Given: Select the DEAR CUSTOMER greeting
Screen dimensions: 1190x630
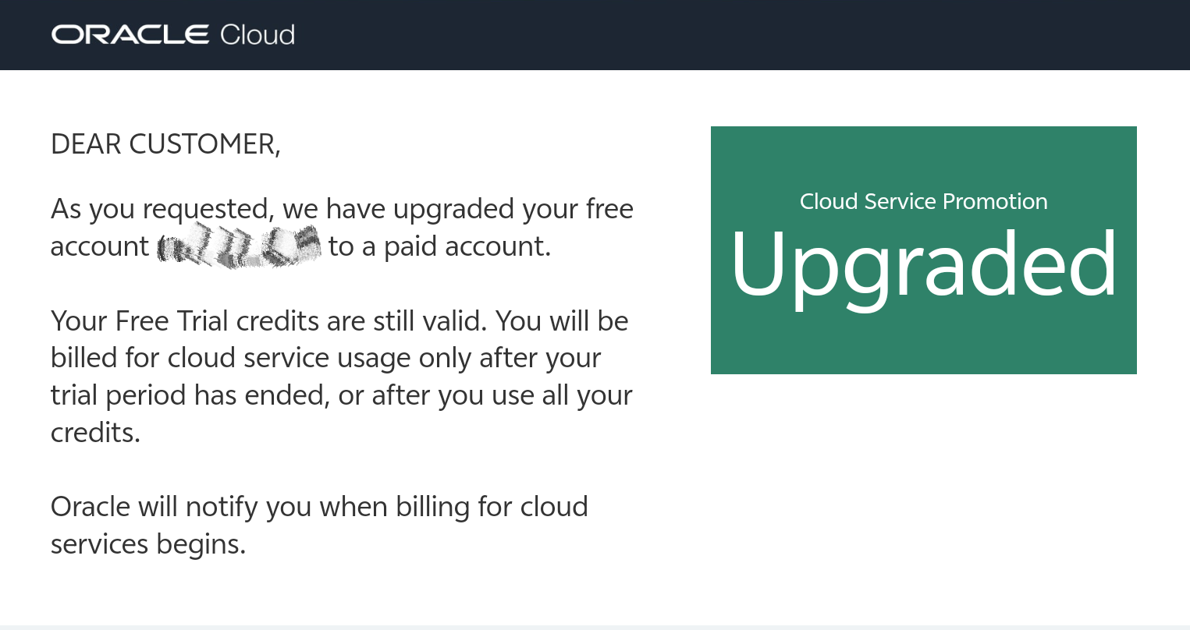Looking at the screenshot, I should [x=165, y=144].
